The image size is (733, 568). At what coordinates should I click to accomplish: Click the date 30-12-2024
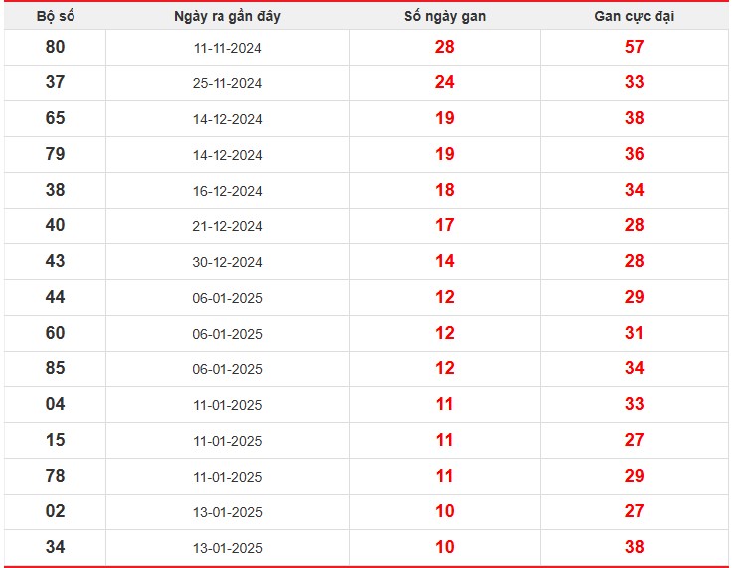[x=227, y=262]
